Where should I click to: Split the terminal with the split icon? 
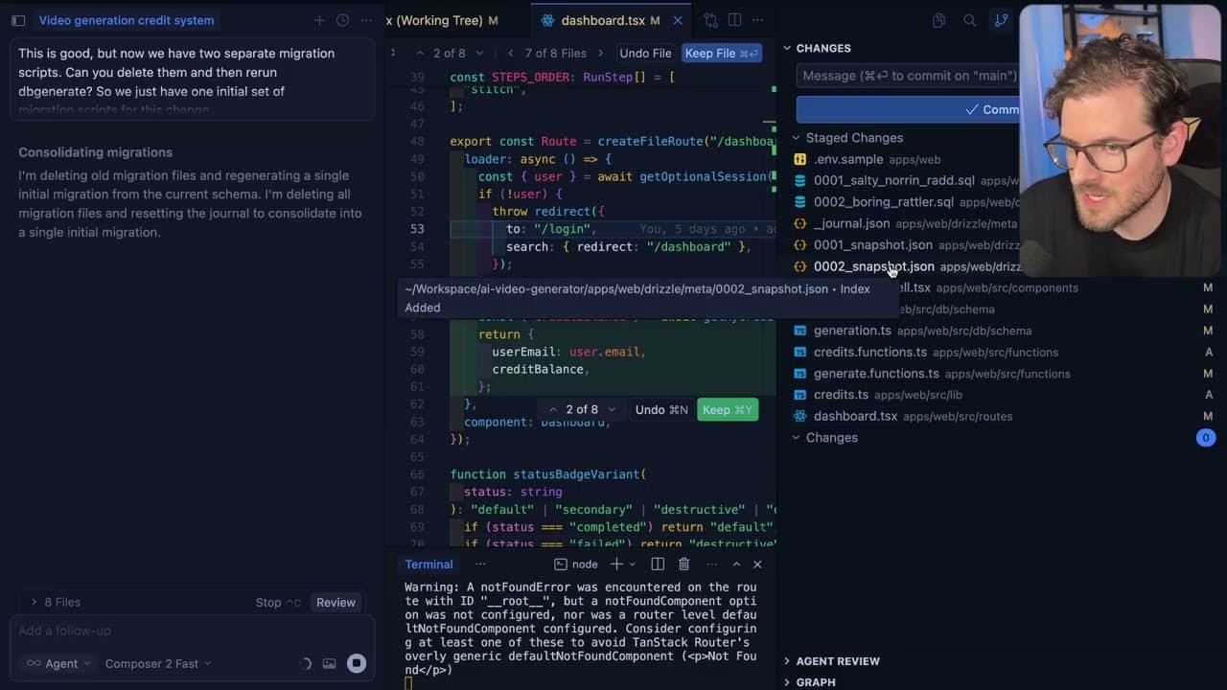point(657,564)
